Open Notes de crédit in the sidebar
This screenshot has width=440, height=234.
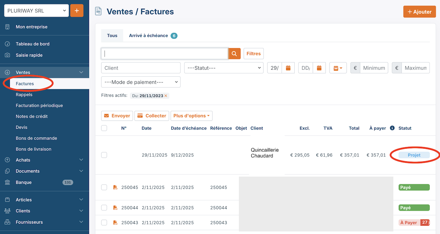tap(32, 116)
